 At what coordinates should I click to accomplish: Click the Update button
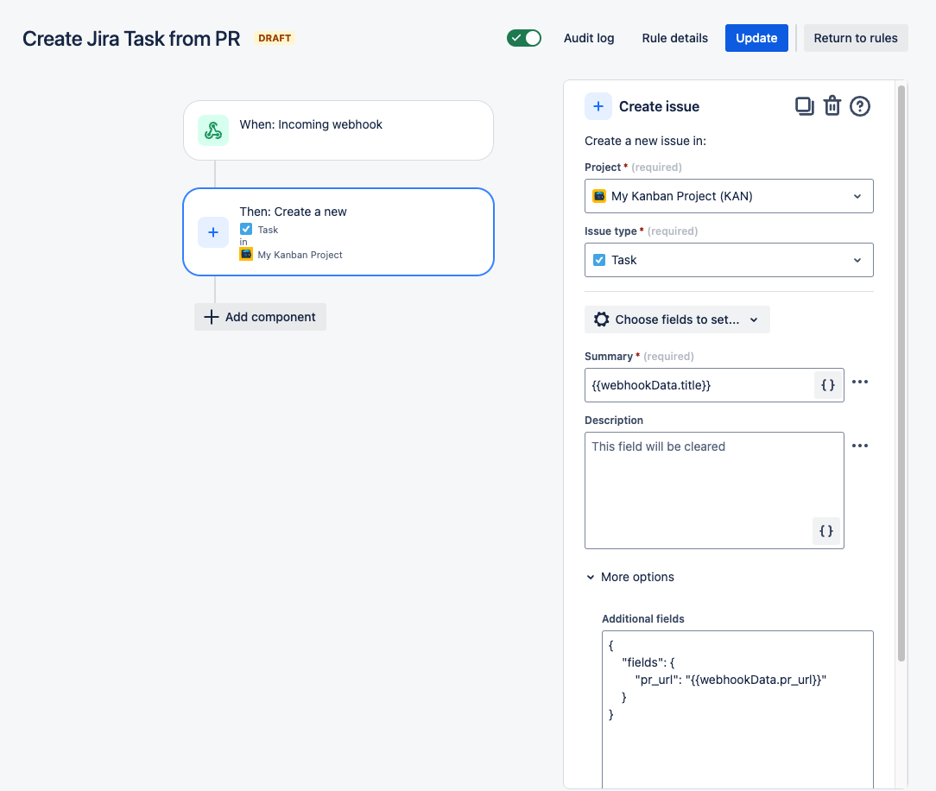[x=756, y=38]
